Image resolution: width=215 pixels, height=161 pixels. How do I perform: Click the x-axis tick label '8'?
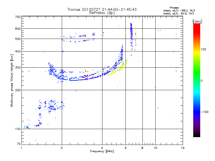coord(142,148)
